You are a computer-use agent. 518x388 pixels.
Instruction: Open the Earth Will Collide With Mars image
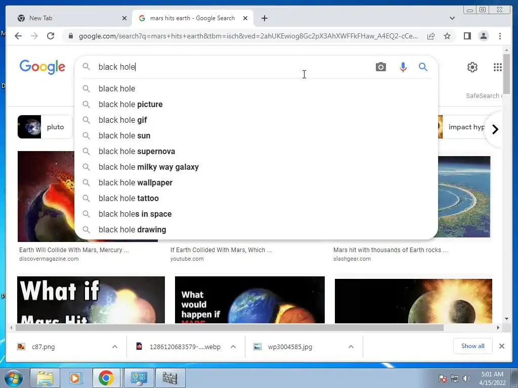46,197
